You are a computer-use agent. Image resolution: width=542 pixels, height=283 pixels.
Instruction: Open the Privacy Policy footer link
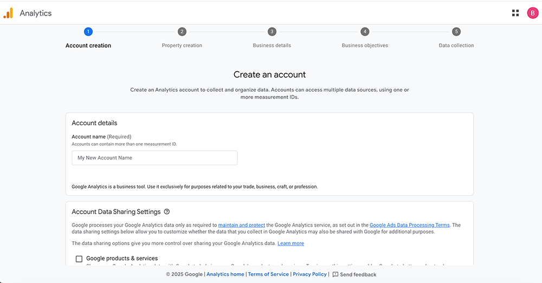point(309,274)
